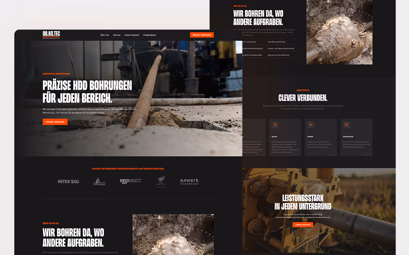Select the Zeitersparnis service card title

[x=348, y=137]
